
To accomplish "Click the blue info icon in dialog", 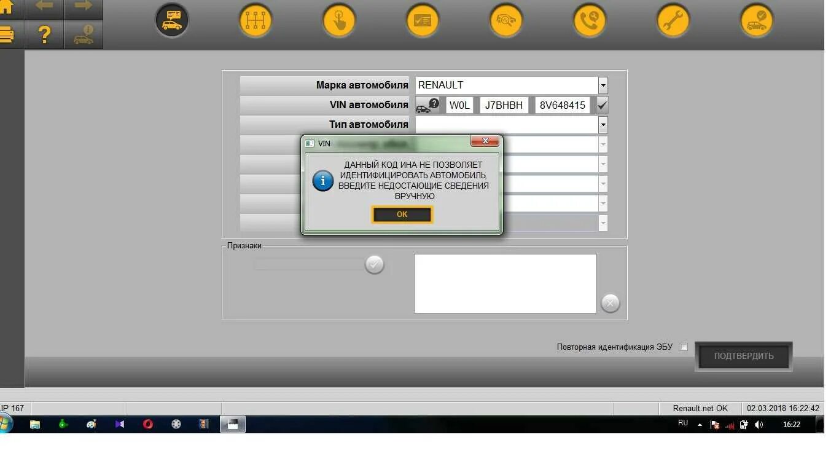I will pyautogui.click(x=323, y=181).
